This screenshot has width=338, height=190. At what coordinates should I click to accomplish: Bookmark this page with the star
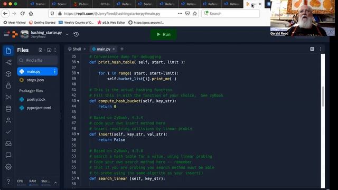click(x=195, y=14)
